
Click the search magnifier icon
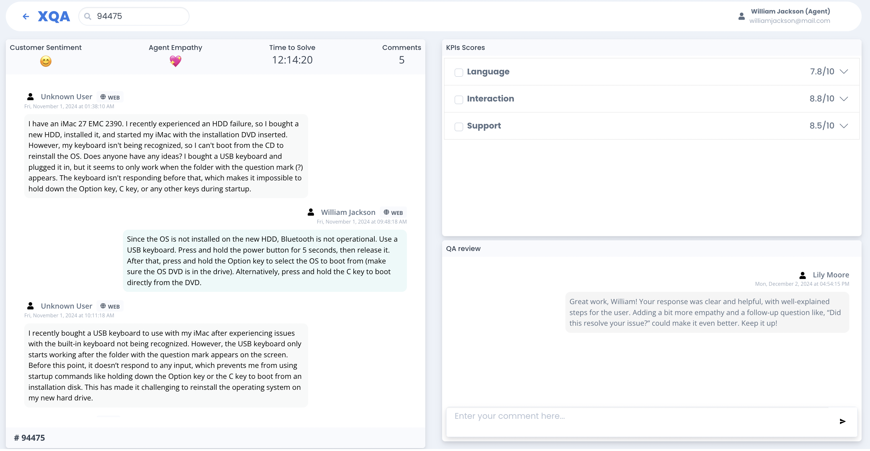click(88, 16)
